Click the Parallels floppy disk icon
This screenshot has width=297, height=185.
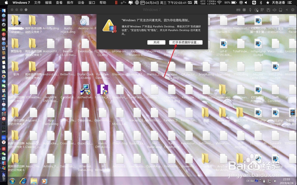[x=268, y=10]
